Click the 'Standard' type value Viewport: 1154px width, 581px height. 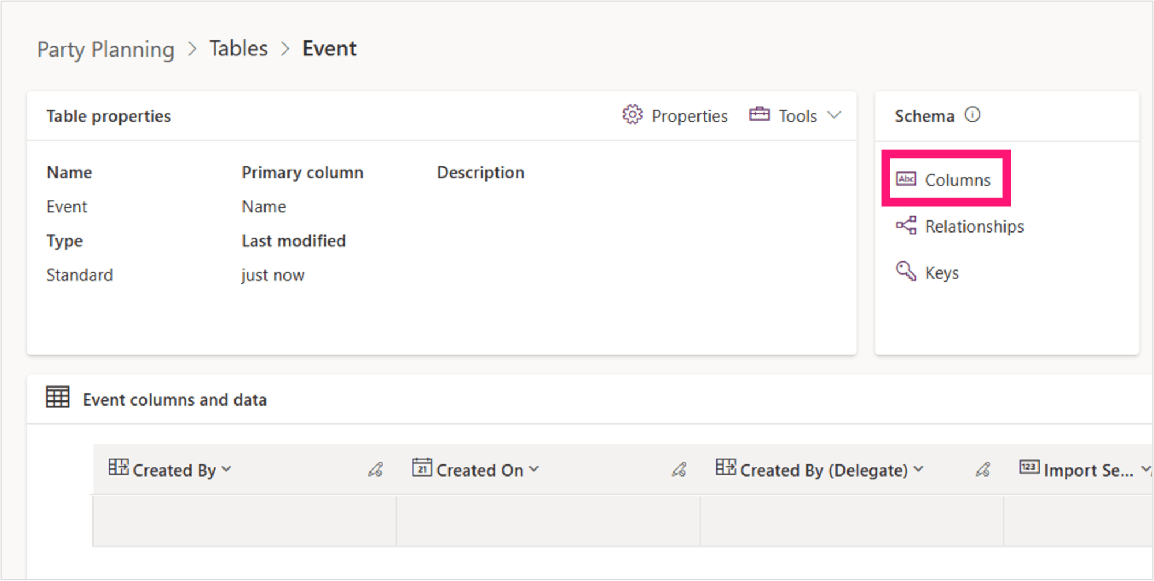click(80, 275)
